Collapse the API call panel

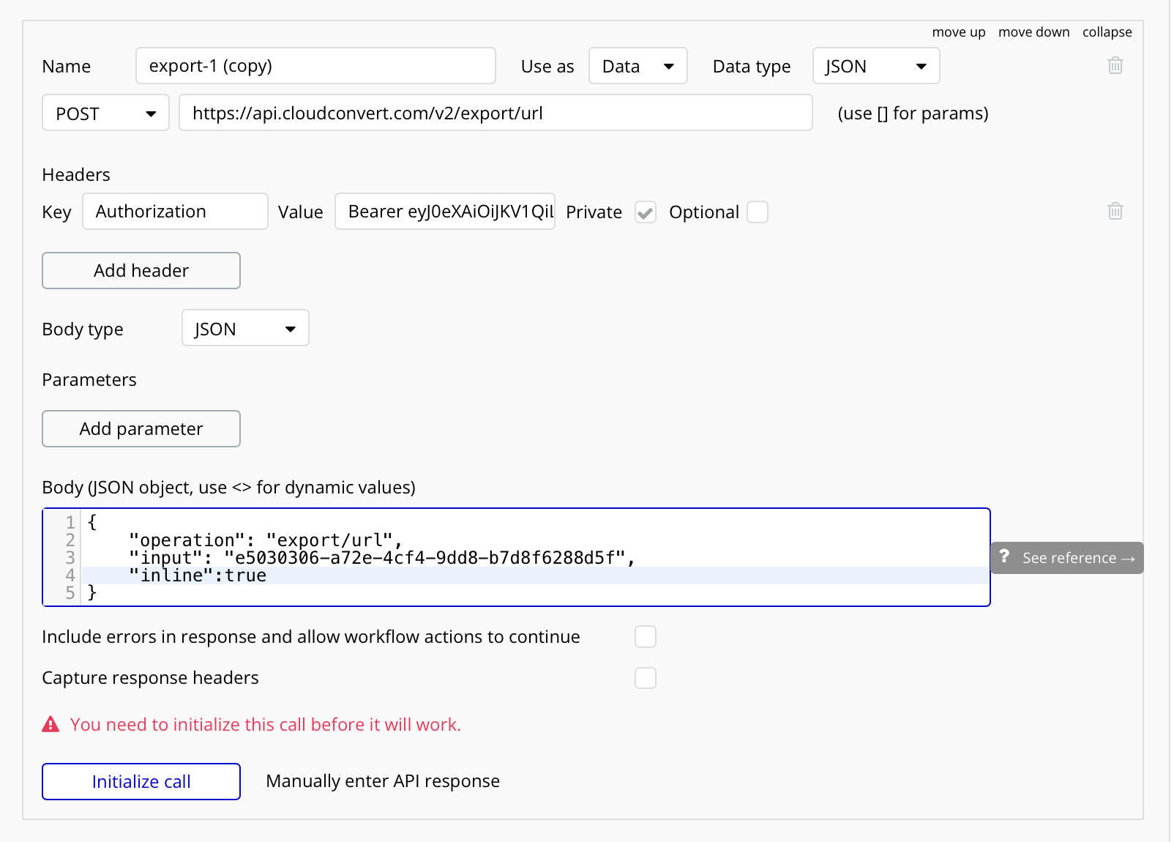tap(1107, 32)
